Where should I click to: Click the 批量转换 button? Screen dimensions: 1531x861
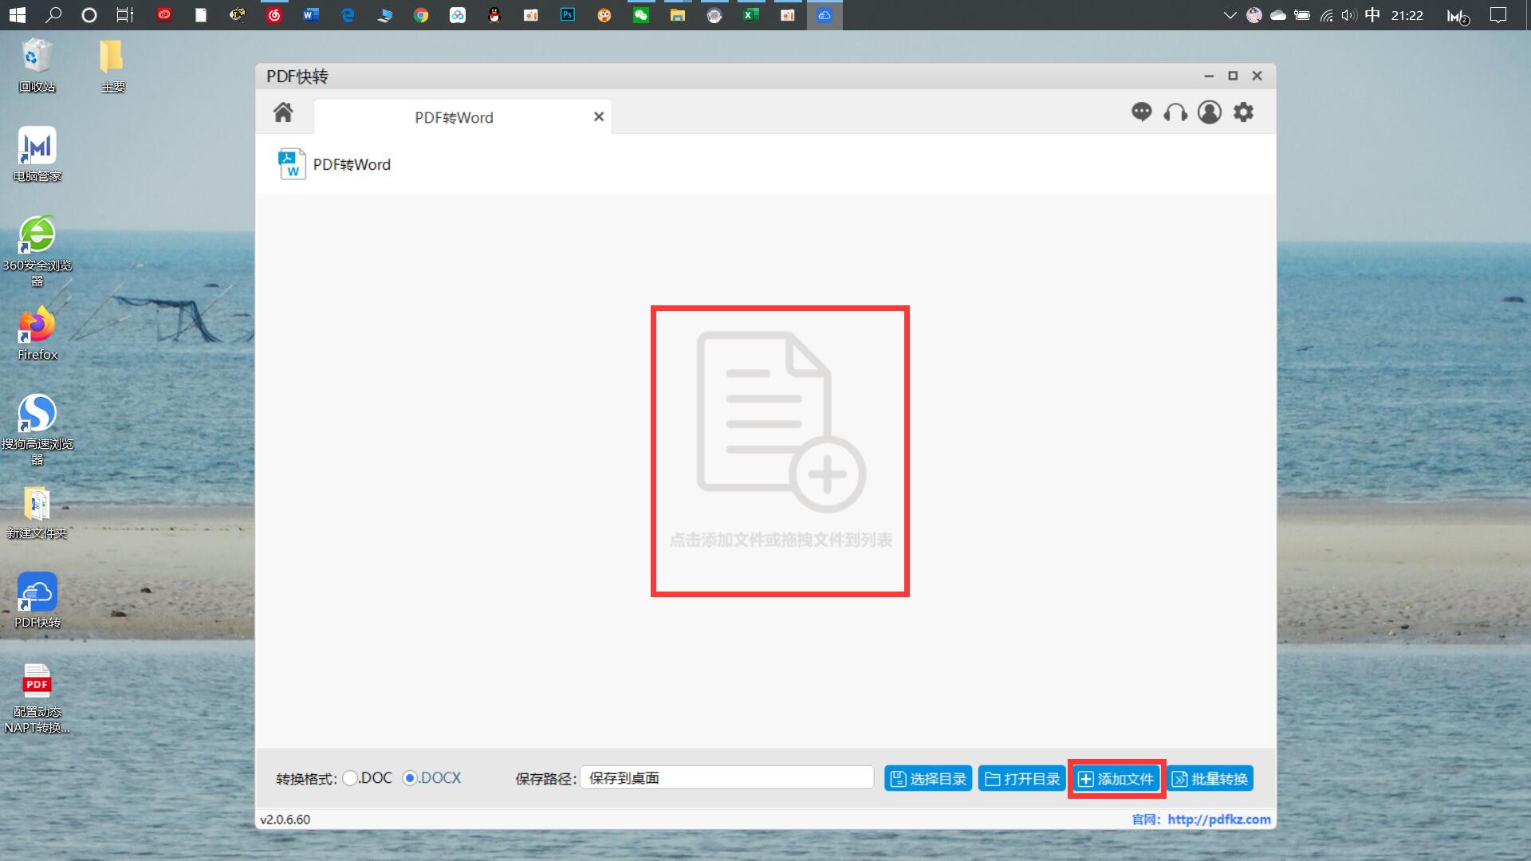[1210, 778]
